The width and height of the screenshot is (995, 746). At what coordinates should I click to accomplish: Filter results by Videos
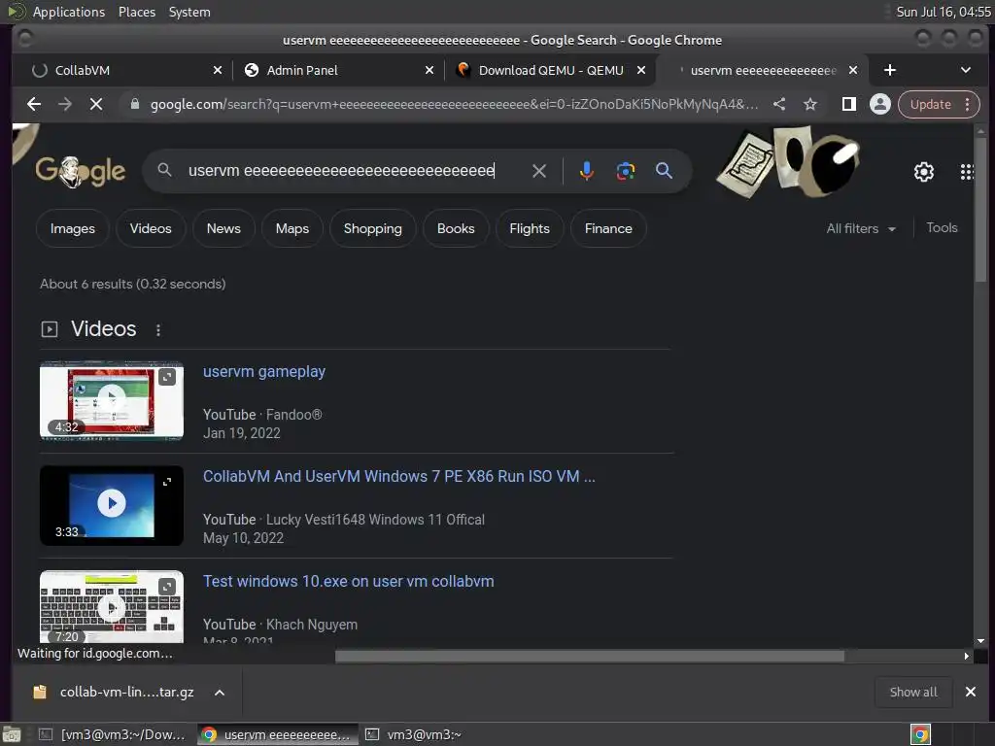151,228
